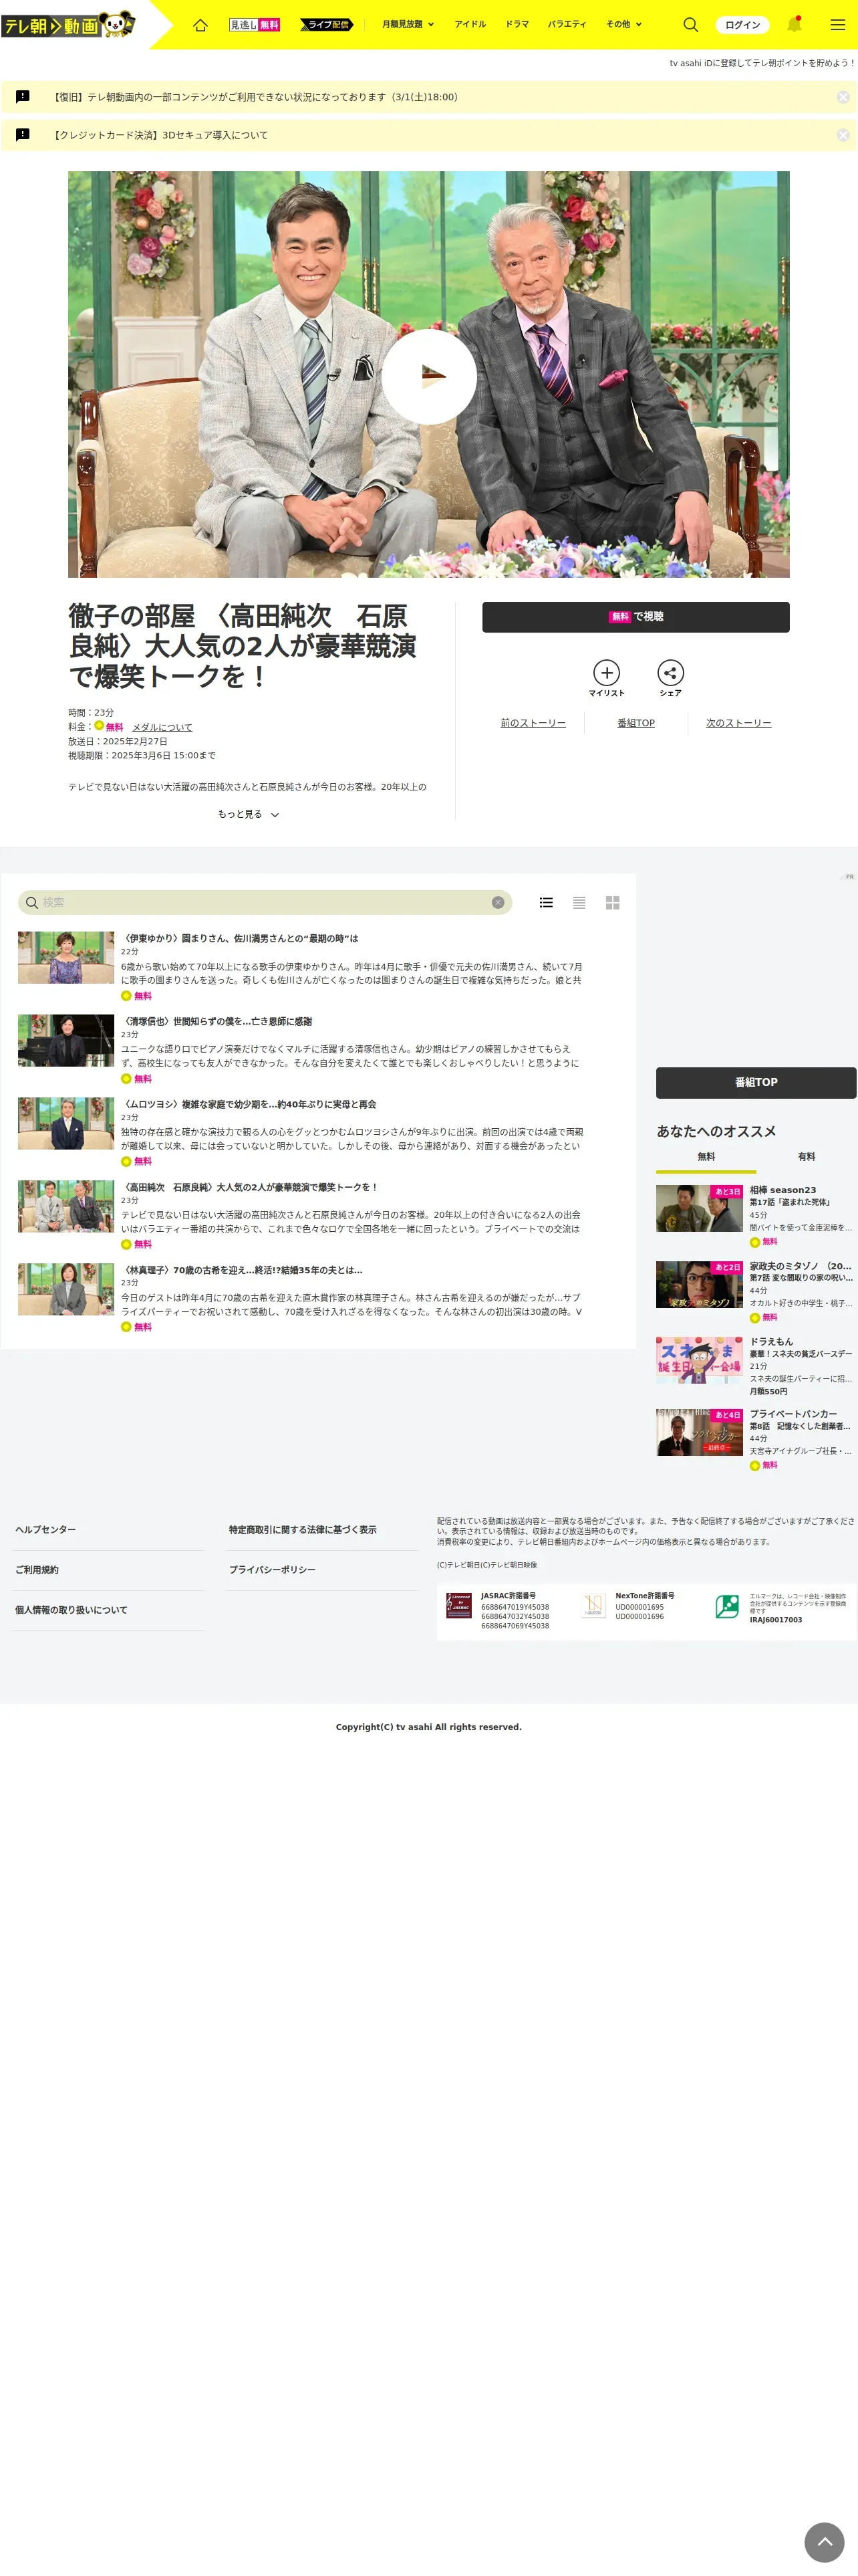Switch episodes to detailed list view
This screenshot has width=858, height=2576.
(x=547, y=903)
